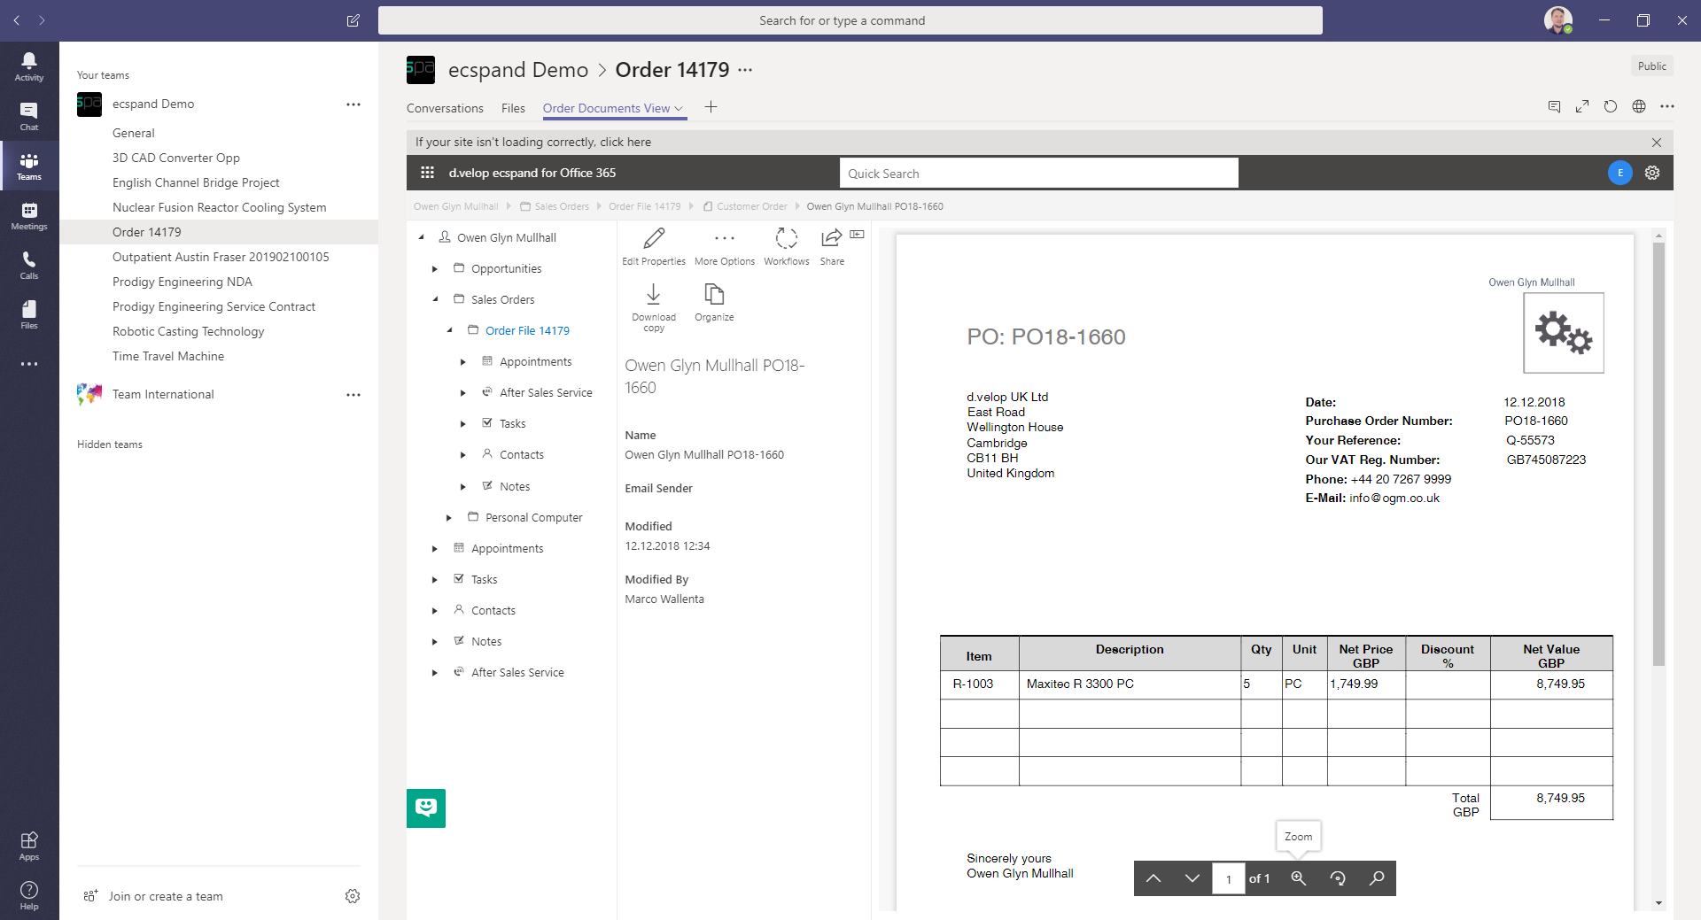This screenshot has width=1701, height=920.
Task: Click the Quick Search field
Action: tap(1038, 174)
